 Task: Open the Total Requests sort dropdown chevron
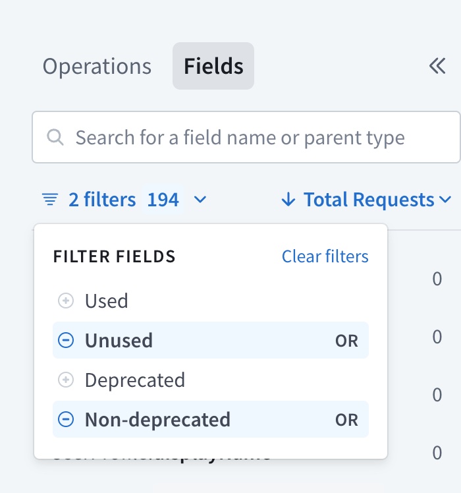coord(446,199)
